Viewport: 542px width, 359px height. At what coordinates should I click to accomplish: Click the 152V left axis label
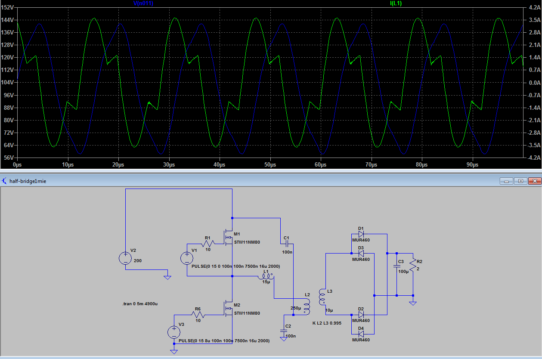(x=8, y=7)
